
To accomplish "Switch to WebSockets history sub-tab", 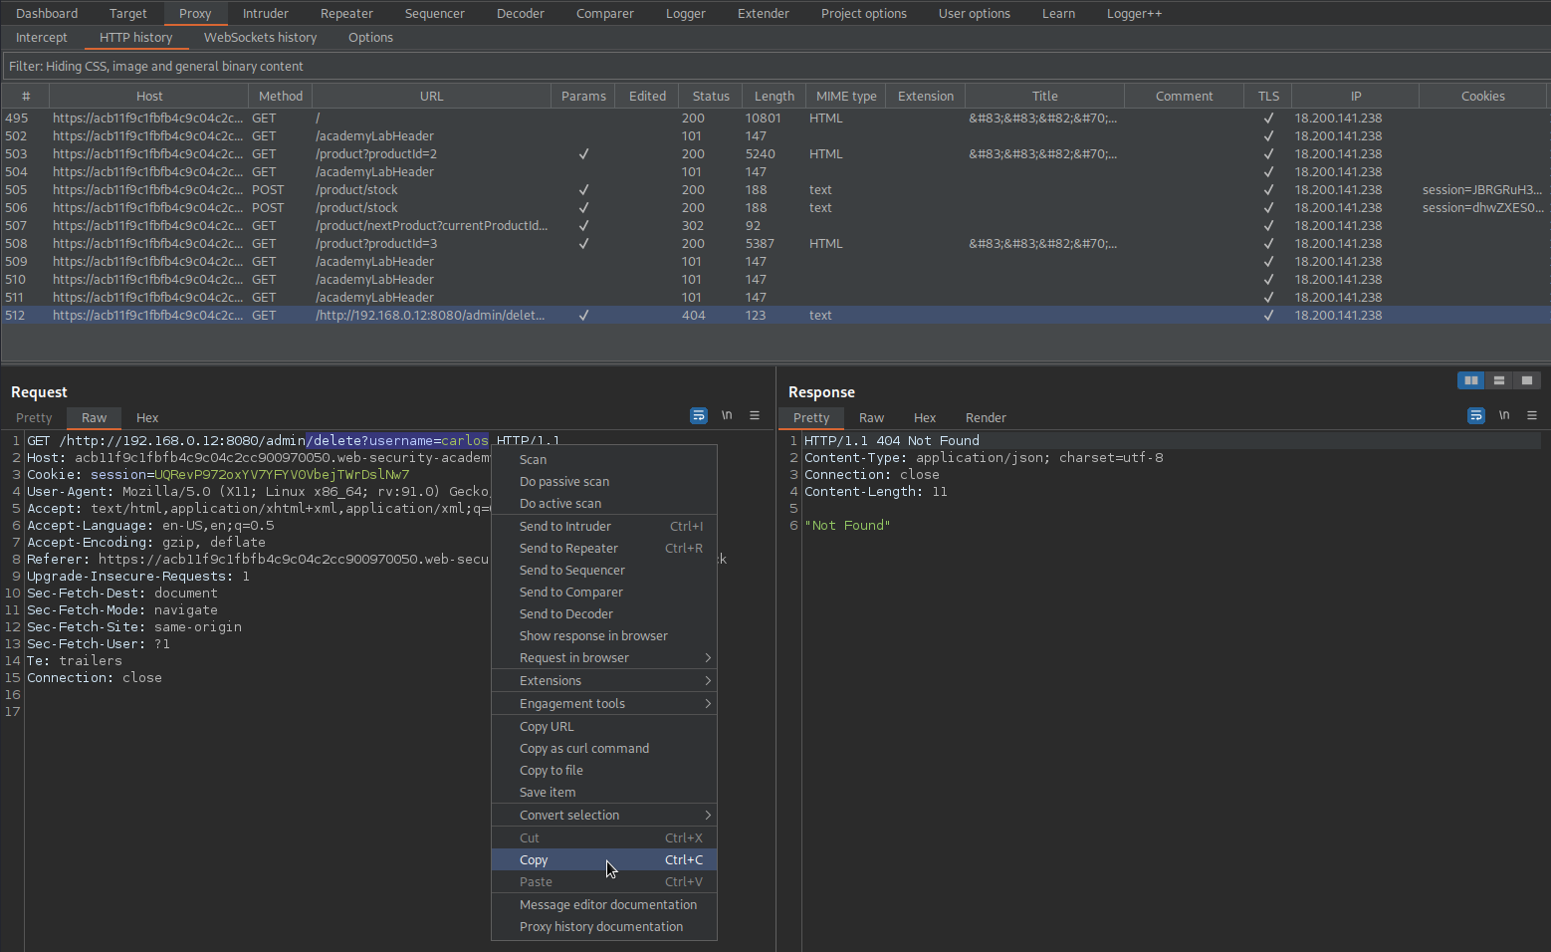I will click(260, 37).
